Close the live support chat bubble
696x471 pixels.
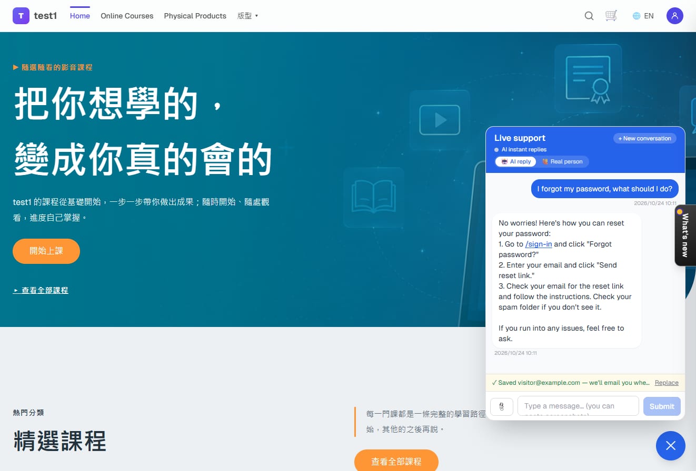click(x=671, y=446)
